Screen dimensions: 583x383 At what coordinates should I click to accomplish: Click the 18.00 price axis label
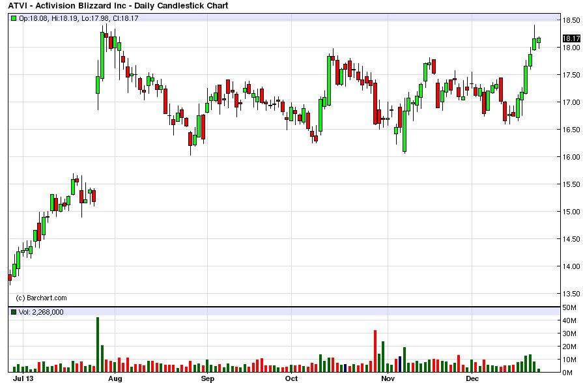pyautogui.click(x=571, y=48)
